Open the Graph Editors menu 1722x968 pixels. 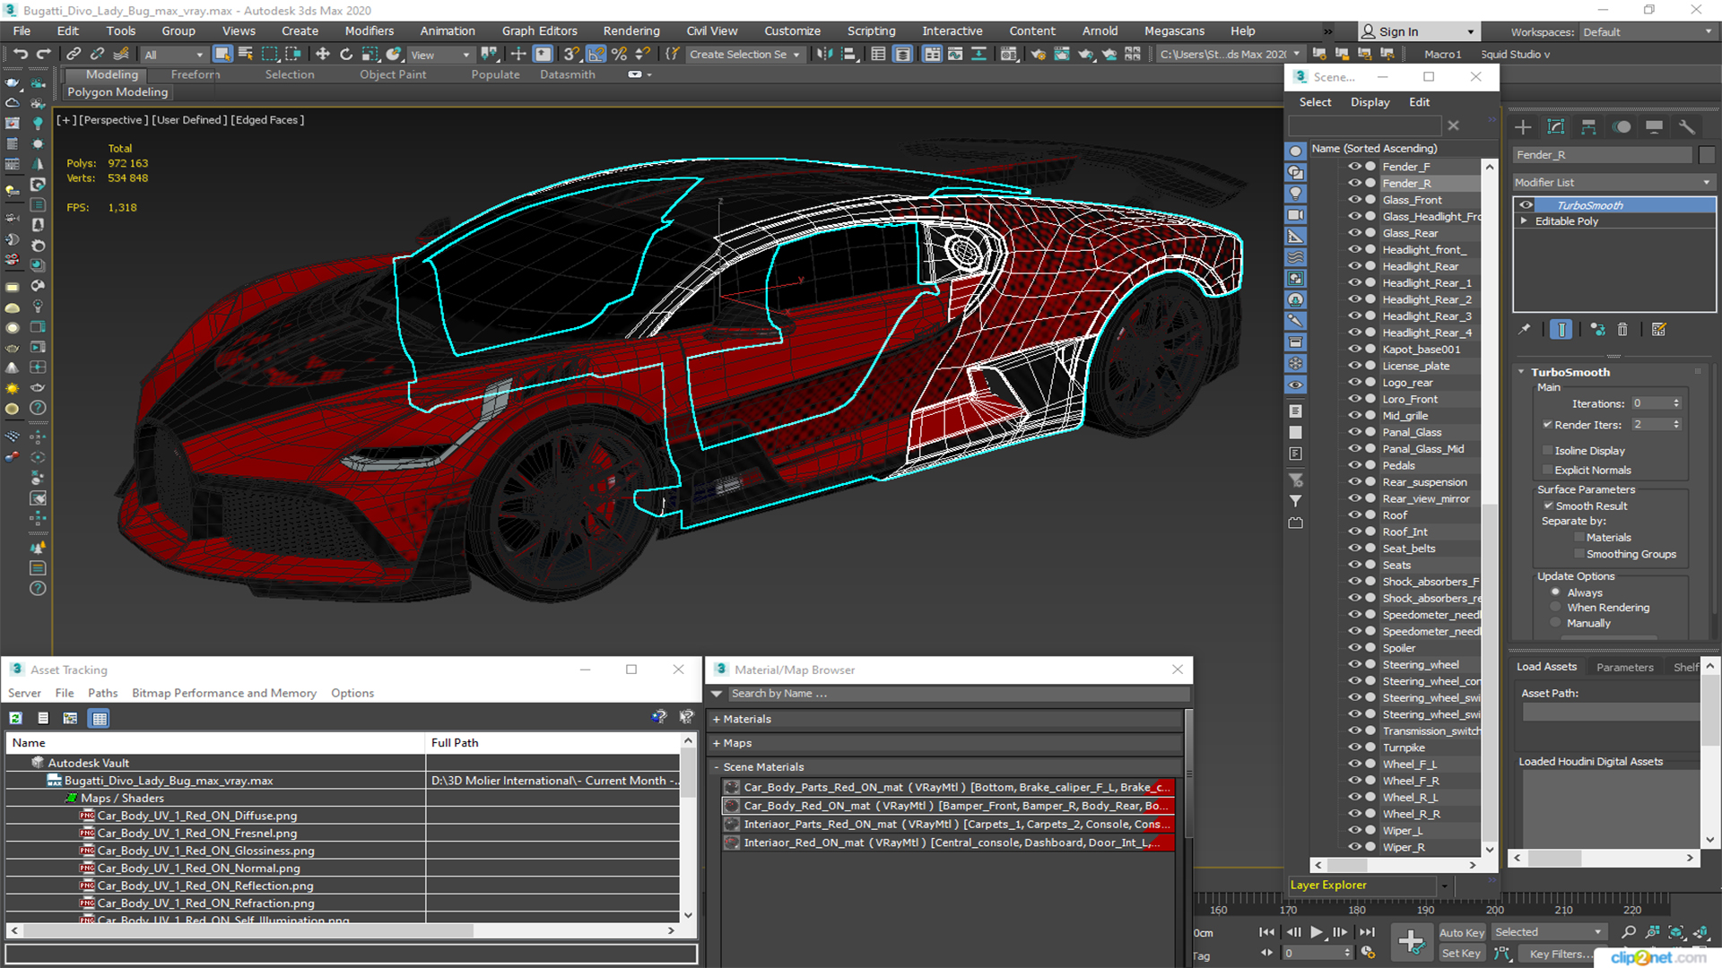tap(539, 30)
